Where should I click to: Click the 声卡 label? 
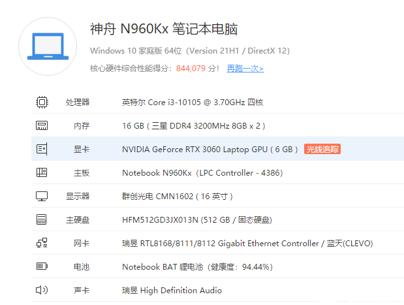point(82,290)
